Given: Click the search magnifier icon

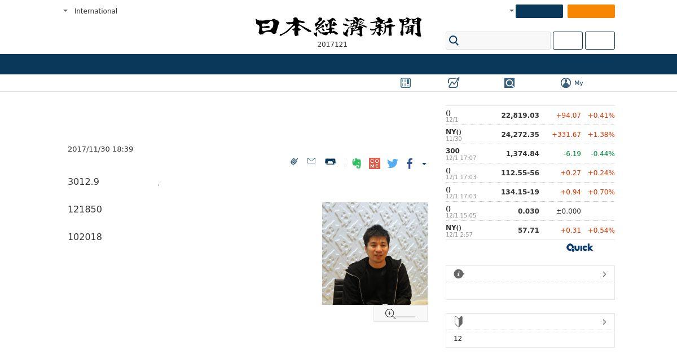Looking at the screenshot, I should (x=454, y=41).
